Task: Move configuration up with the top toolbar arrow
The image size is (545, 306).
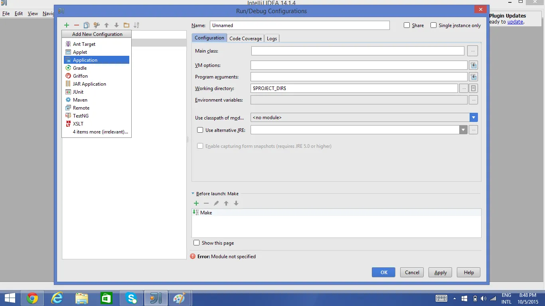Action: coord(107,25)
